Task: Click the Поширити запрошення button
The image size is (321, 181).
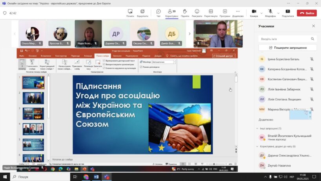Action: click(288, 48)
